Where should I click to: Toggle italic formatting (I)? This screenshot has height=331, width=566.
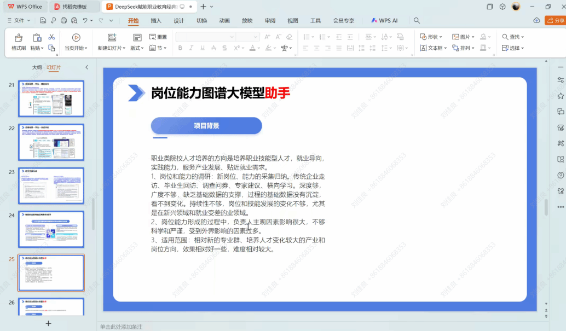pyautogui.click(x=191, y=48)
